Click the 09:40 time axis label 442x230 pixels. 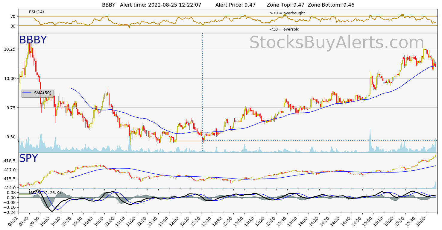24,221
